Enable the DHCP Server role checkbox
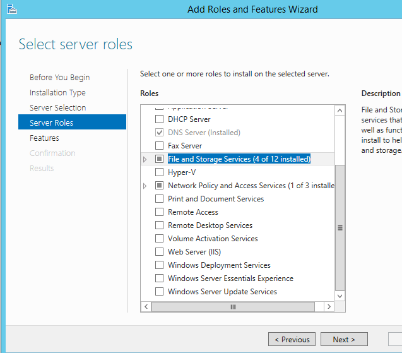Image resolution: width=402 pixels, height=353 pixels. [x=159, y=119]
